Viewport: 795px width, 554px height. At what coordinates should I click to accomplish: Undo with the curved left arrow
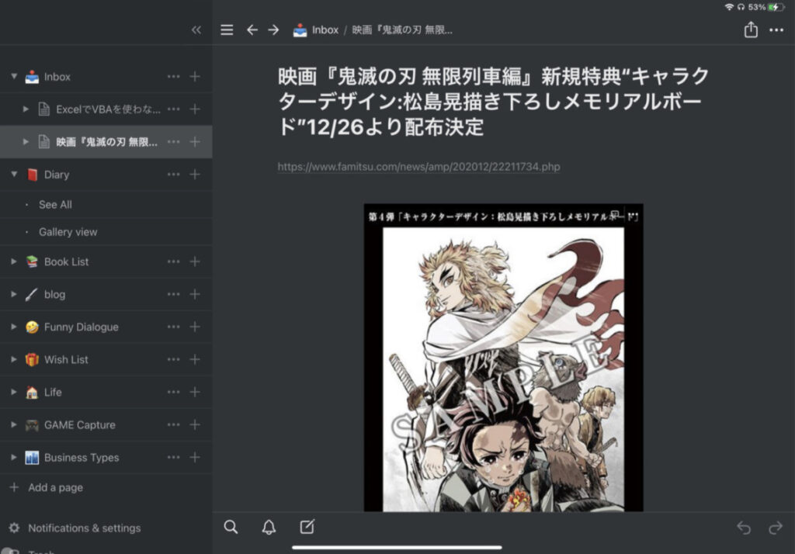(x=744, y=528)
